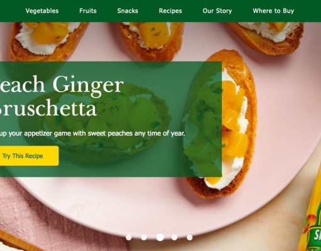This screenshot has height=251, width=321.
Task: Open the Recipes page
Action: [x=170, y=11]
